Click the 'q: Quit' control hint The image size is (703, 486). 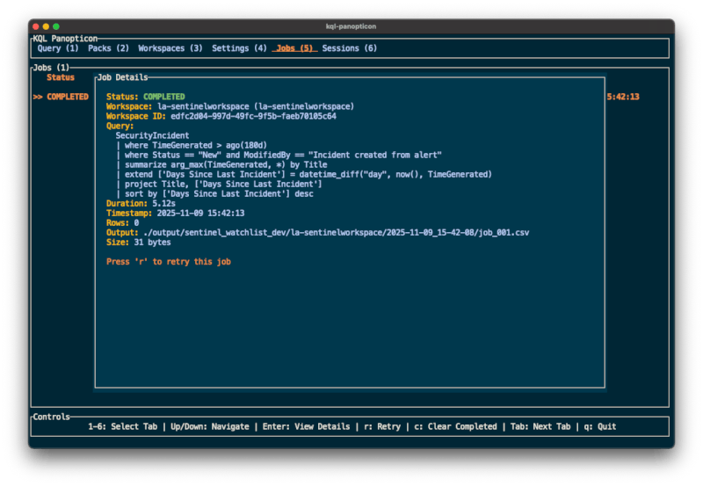[598, 426]
